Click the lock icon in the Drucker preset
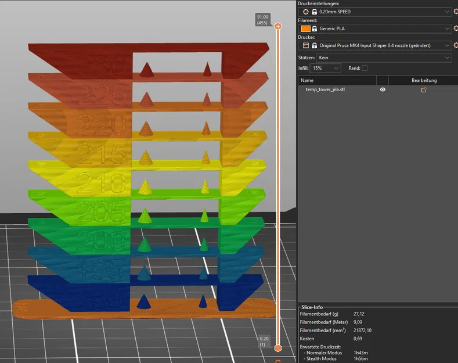The image size is (458, 363). click(x=314, y=45)
